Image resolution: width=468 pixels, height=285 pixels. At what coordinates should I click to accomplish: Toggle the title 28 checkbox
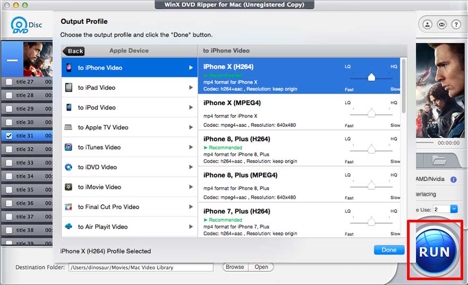pos(9,95)
